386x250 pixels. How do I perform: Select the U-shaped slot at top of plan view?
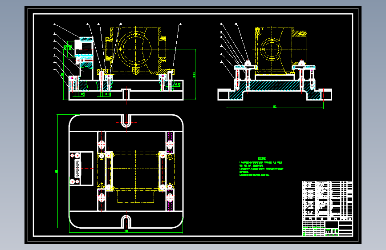(x=126, y=121)
